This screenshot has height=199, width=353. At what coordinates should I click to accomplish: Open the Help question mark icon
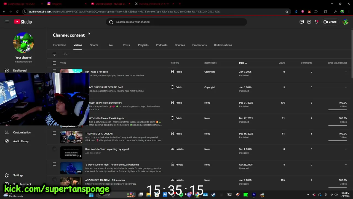(x=309, y=22)
